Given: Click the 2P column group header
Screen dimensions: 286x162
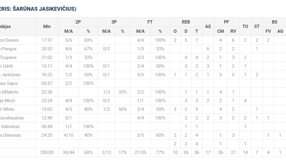Looking at the screenshot, I should point(78,22).
